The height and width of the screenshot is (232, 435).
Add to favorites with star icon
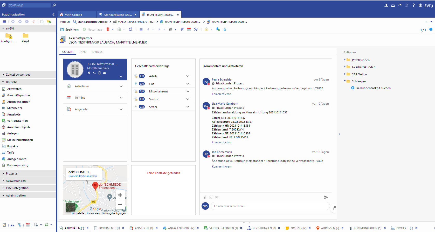225,30
